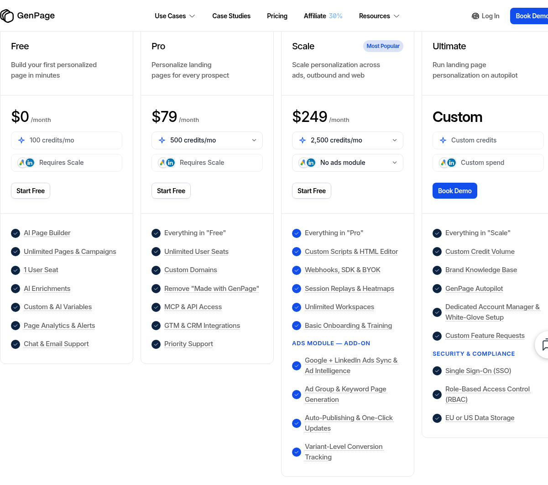The height and width of the screenshot is (485, 548).
Task: Click sparkle icon next to 500 credits/mo
Action: 162,140
